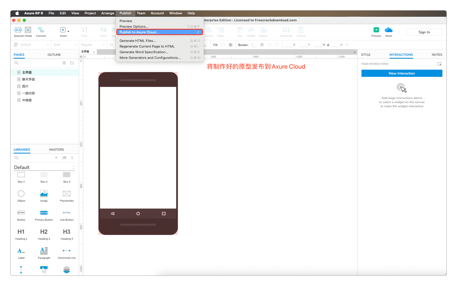
Task: Add a library with the plus icon
Action: (x=56, y=158)
